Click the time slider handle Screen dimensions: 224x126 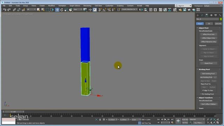(13, 112)
